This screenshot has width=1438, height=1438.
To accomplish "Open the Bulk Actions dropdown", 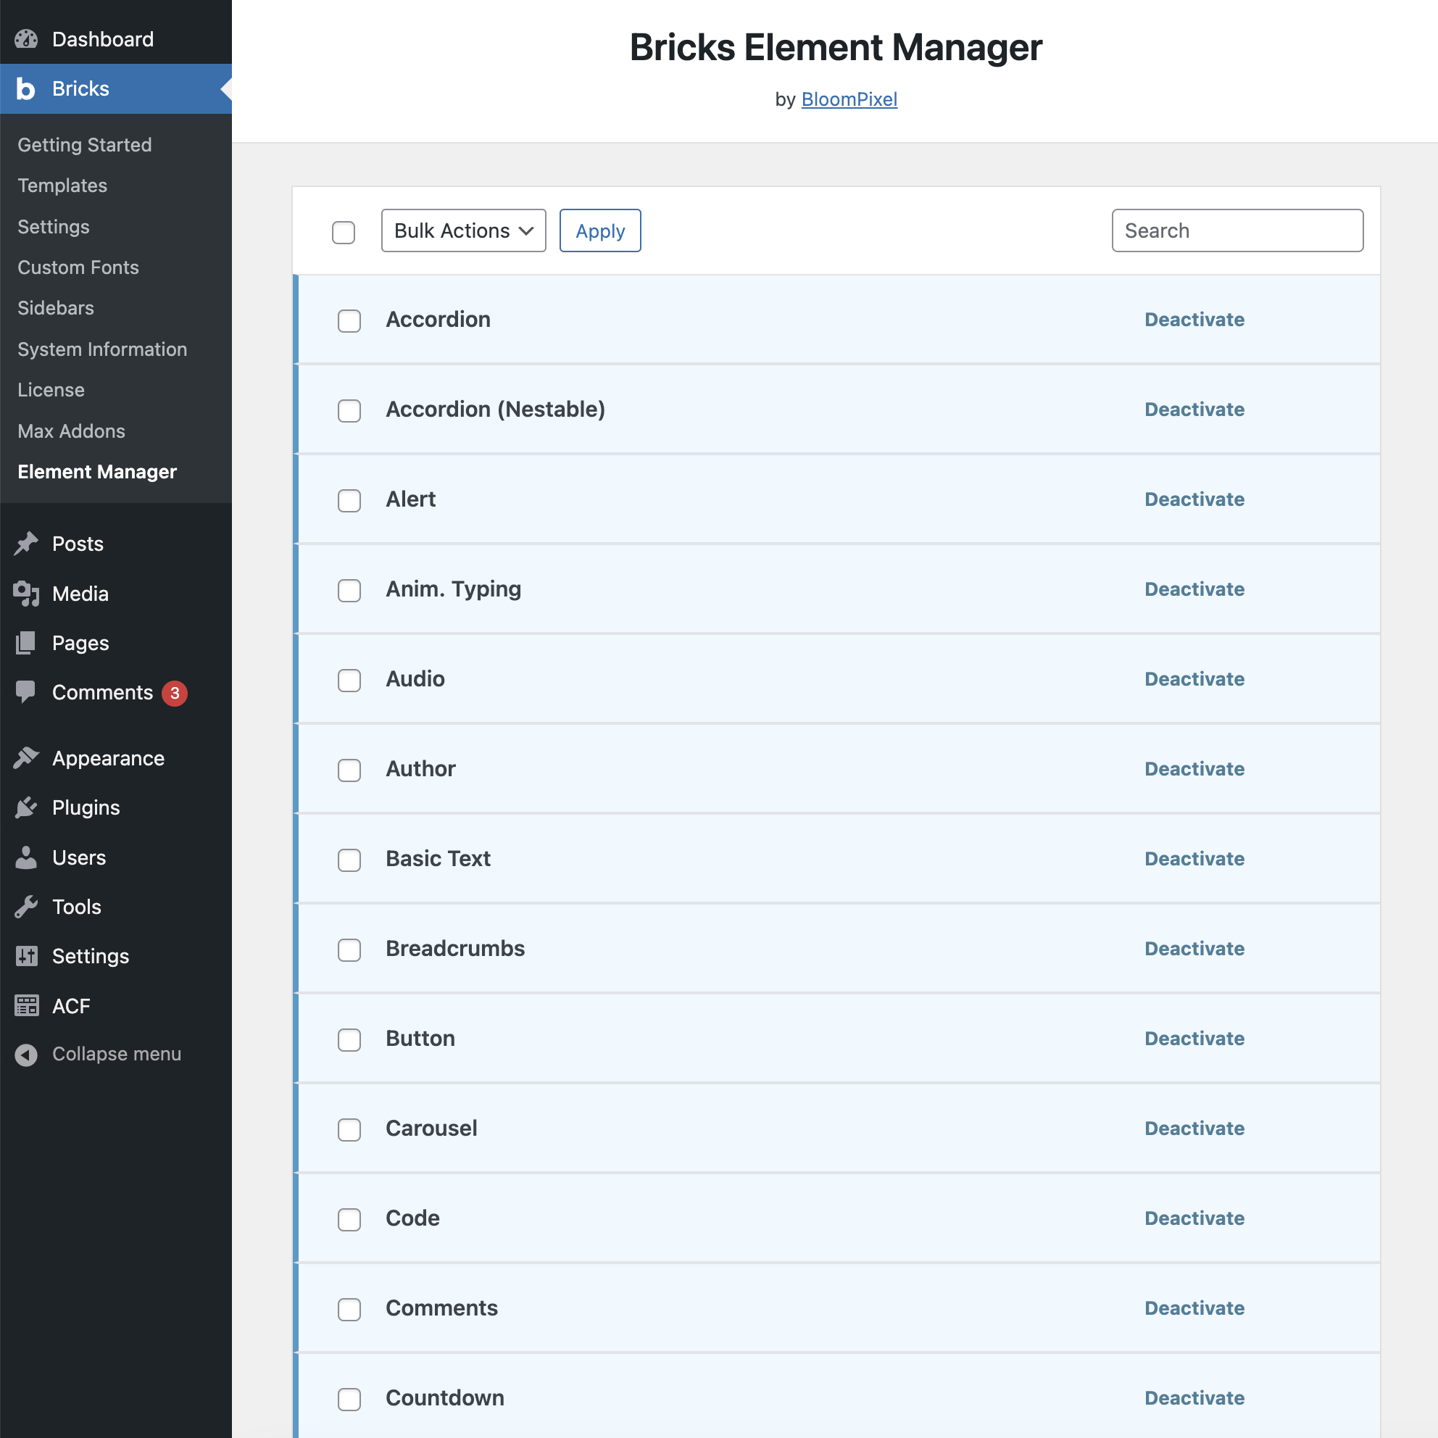I will (x=463, y=230).
